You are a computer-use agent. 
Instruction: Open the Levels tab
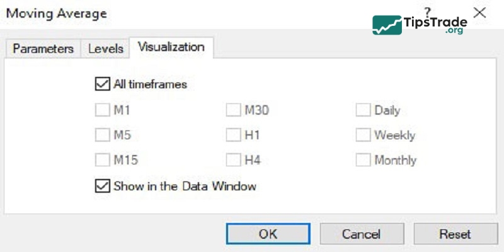(x=105, y=49)
